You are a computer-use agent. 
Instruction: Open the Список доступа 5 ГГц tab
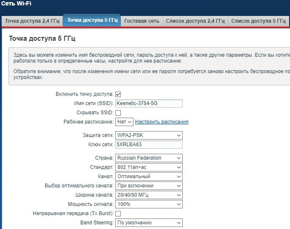tap(258, 21)
